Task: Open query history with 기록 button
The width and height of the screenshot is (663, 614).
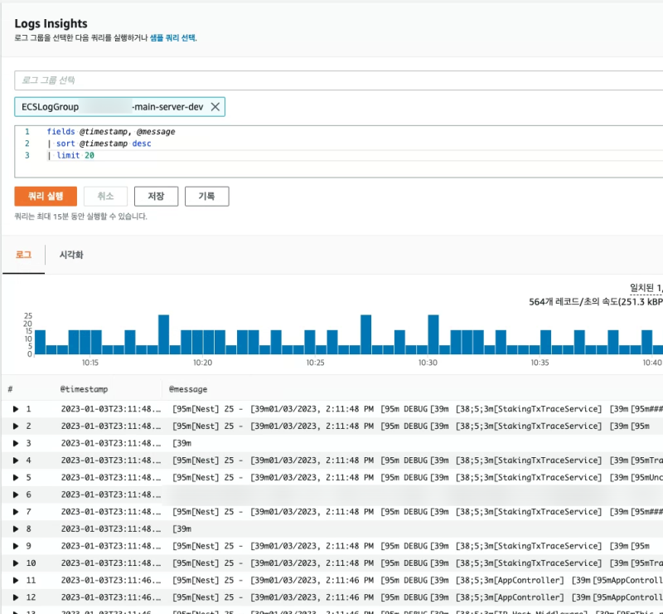Action: click(x=206, y=196)
